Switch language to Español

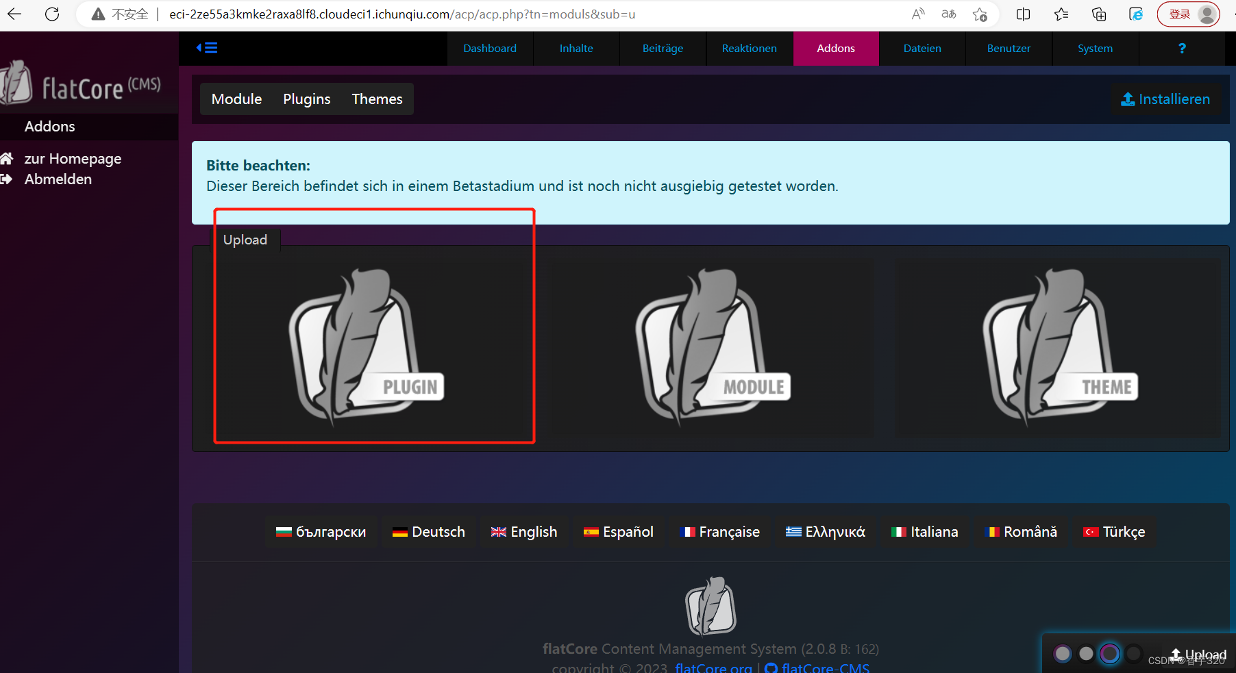coord(619,532)
